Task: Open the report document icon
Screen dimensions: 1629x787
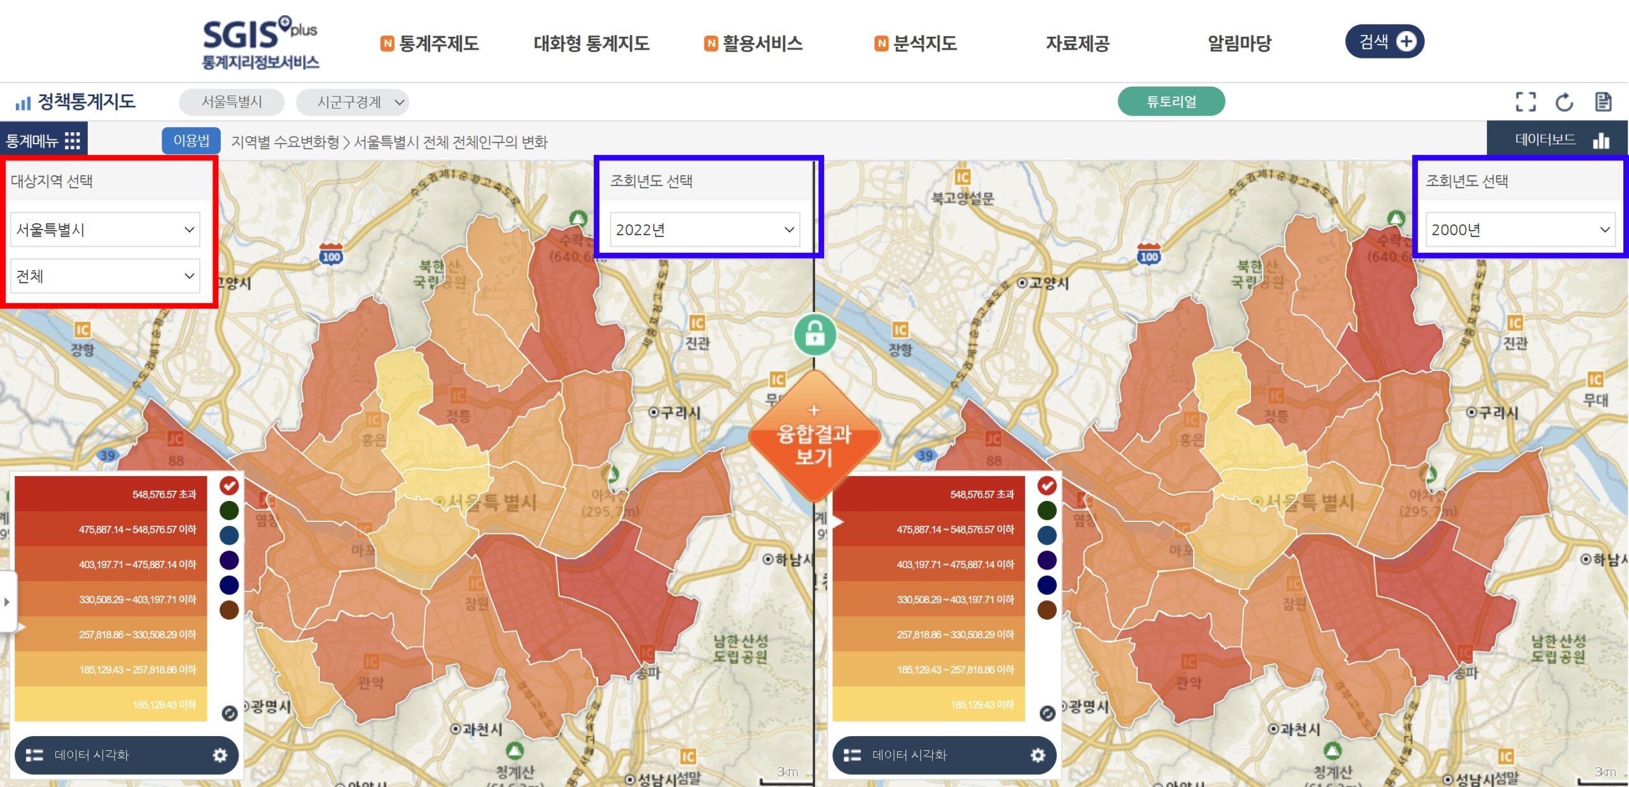Action: [1603, 102]
